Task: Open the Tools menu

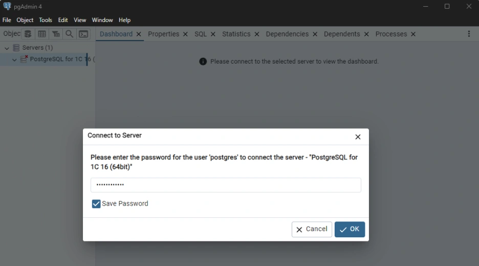Action: tap(46, 20)
